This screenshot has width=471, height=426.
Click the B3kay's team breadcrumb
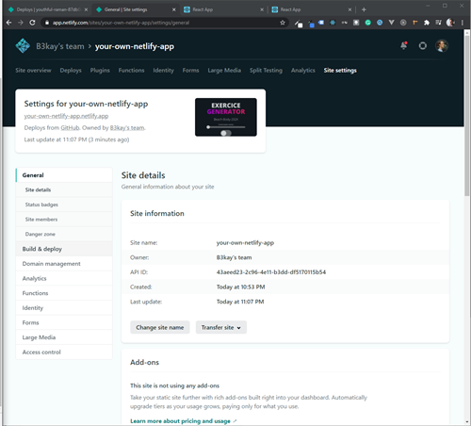pos(60,46)
